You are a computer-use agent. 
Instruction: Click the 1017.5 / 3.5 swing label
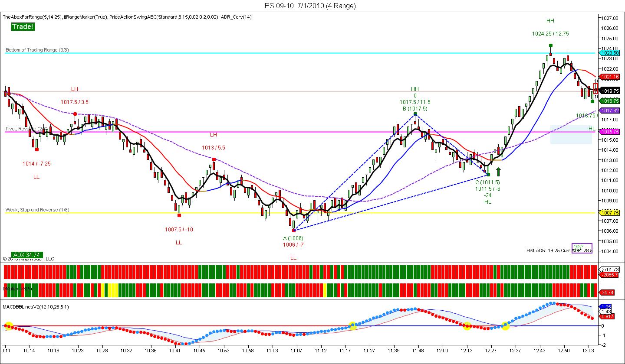(x=75, y=102)
